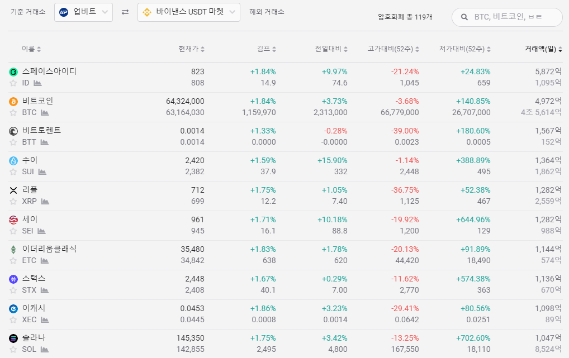Favorite BTC with its star
Viewport: 569px width, 358px height.
13,113
